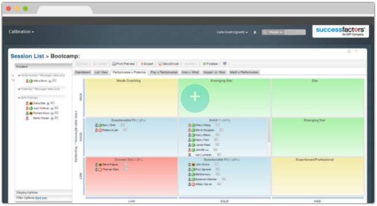
Task: Switch to the Pay x Performance tab
Action: (164, 72)
